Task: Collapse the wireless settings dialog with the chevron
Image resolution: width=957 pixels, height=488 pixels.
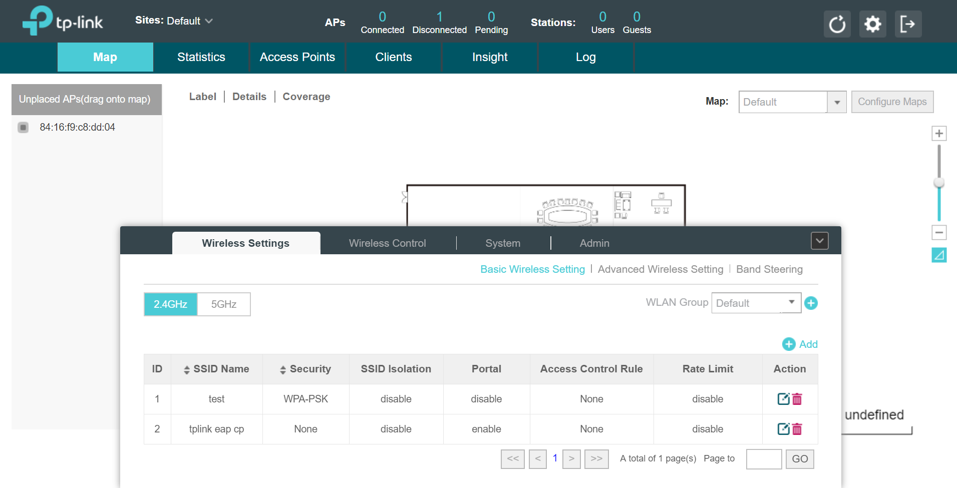Action: [819, 241]
